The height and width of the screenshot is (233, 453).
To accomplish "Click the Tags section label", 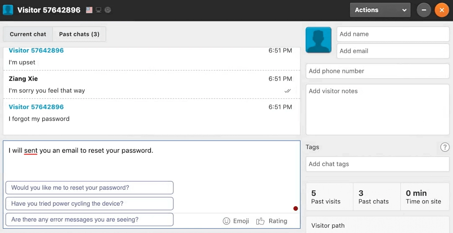I will tap(312, 147).
